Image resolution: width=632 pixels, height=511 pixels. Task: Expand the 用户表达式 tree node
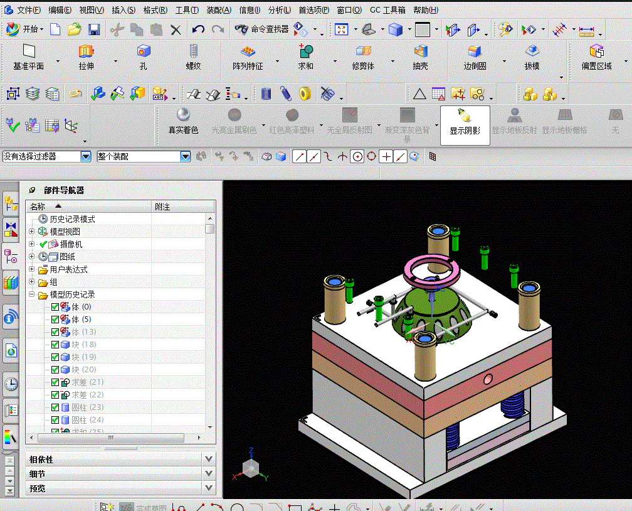coord(32,269)
